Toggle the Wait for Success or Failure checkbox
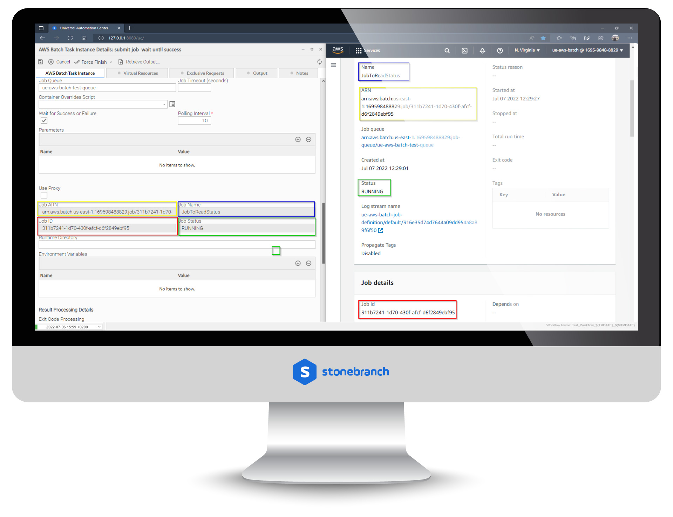Screen dimensions: 673x517 43,121
